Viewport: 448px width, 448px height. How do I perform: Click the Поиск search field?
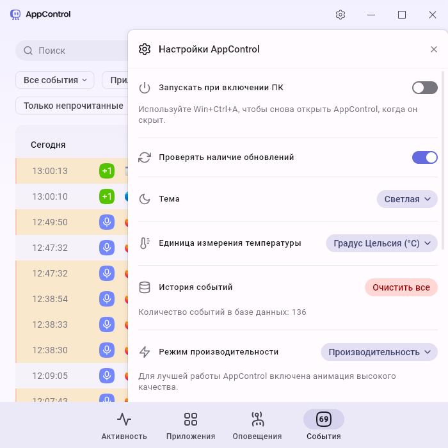tap(72, 51)
